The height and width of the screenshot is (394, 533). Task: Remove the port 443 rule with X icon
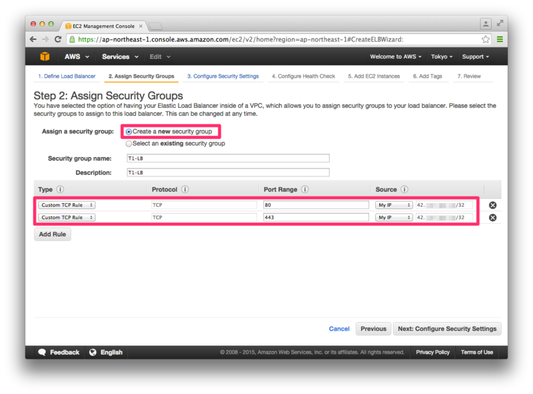492,218
